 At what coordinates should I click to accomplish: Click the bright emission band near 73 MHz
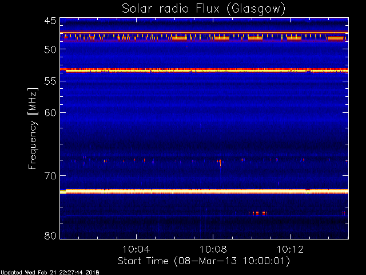click(x=204, y=191)
